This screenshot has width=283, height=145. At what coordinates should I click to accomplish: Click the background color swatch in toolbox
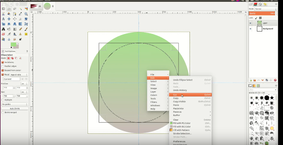(17, 47)
